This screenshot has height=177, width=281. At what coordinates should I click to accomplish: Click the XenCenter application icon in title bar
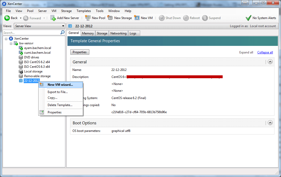(4, 4)
